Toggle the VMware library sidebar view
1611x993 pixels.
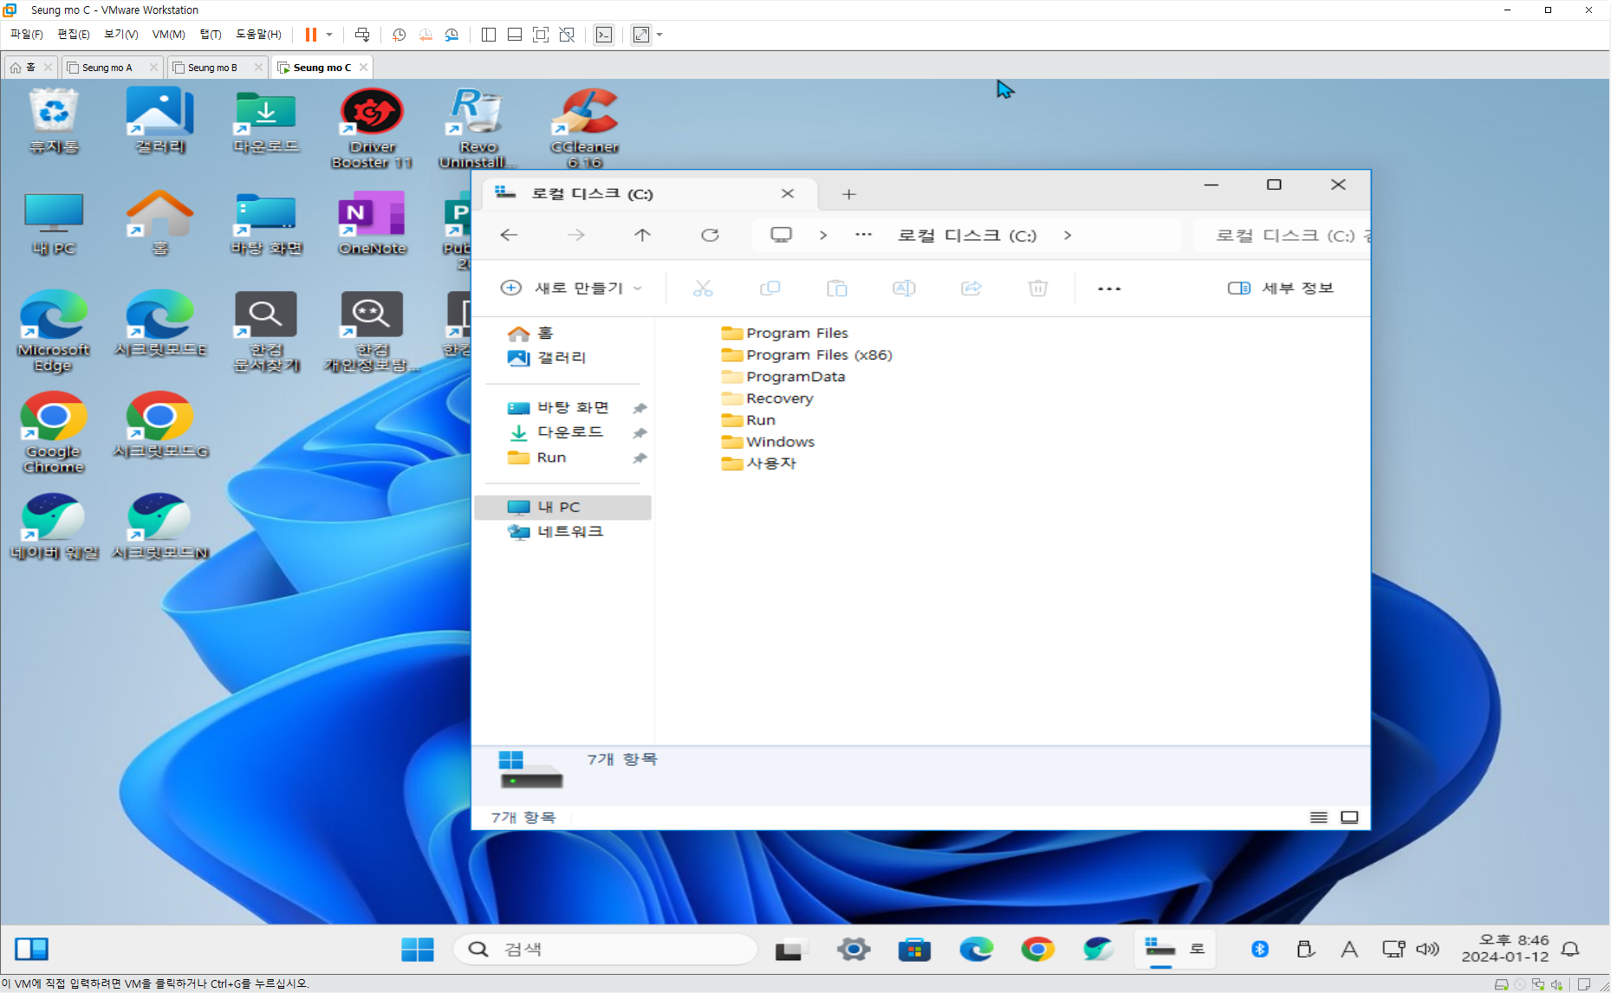[x=489, y=35]
